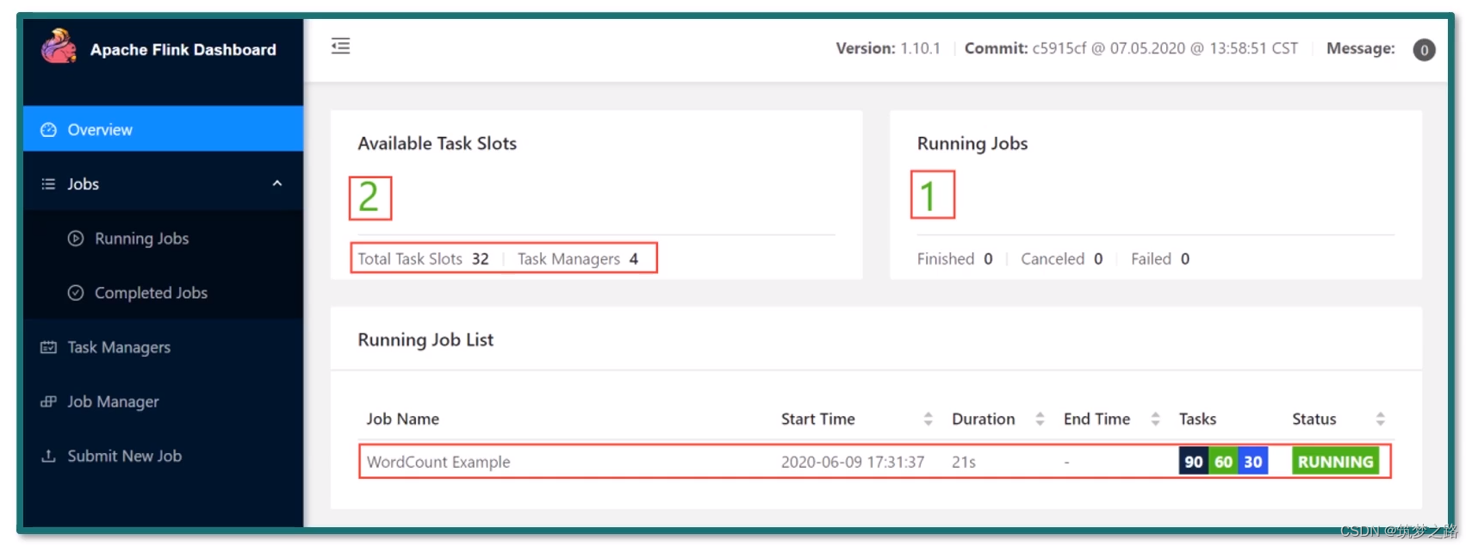Click the Overview dashboard icon
The image size is (1472, 547).
tap(48, 130)
